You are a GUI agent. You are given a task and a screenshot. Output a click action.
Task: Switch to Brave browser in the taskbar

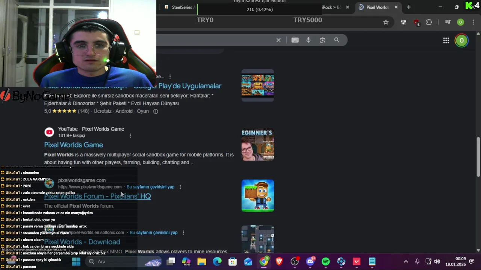(x=279, y=261)
